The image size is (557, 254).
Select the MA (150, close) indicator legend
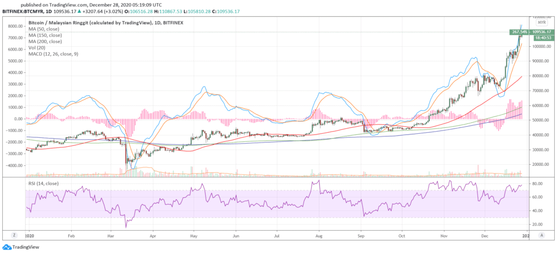pyautogui.click(x=46, y=35)
